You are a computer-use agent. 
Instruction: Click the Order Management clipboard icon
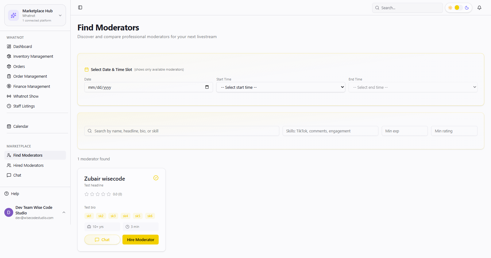point(9,76)
